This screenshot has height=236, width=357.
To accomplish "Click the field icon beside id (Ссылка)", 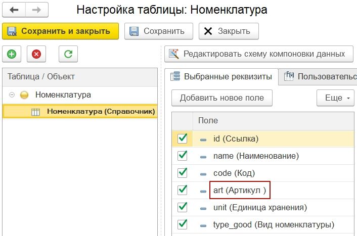I will pyautogui.click(x=203, y=140).
